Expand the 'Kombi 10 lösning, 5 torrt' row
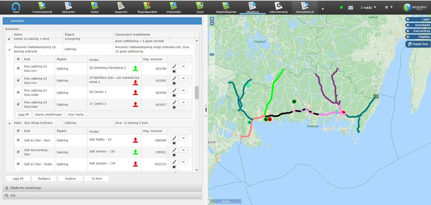Viewport: 431px width, 205px height. pyautogui.click(x=9, y=39)
